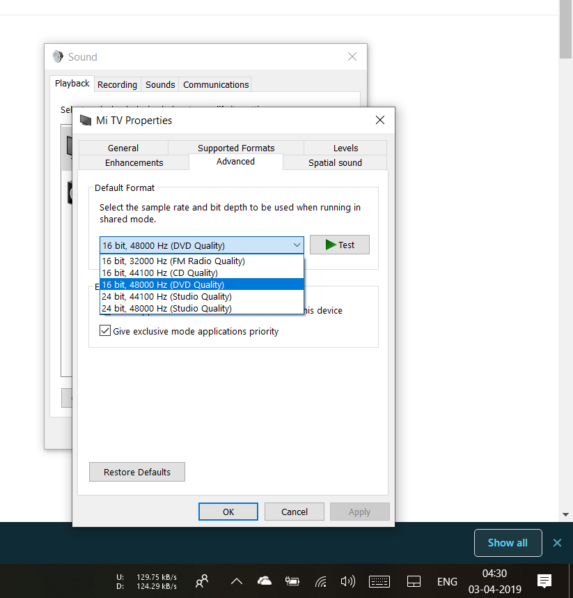
Task: Close the Sound window
Action: tap(352, 57)
